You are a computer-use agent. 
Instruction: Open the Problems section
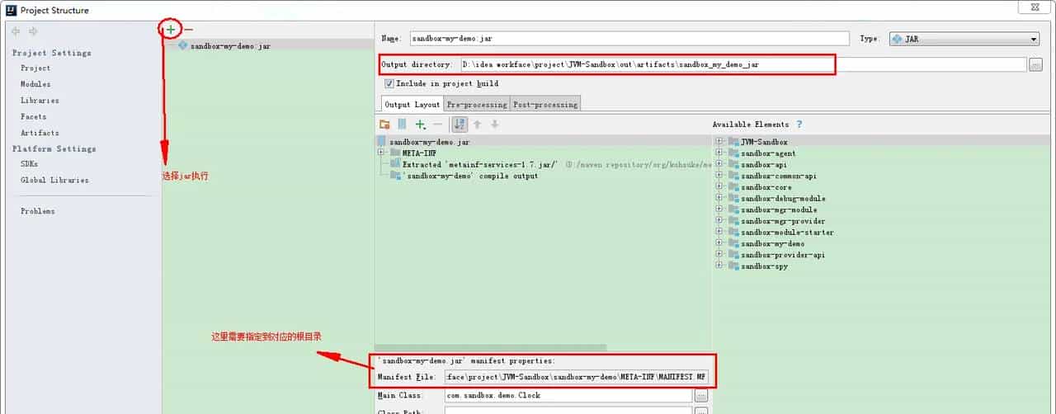[x=38, y=211]
